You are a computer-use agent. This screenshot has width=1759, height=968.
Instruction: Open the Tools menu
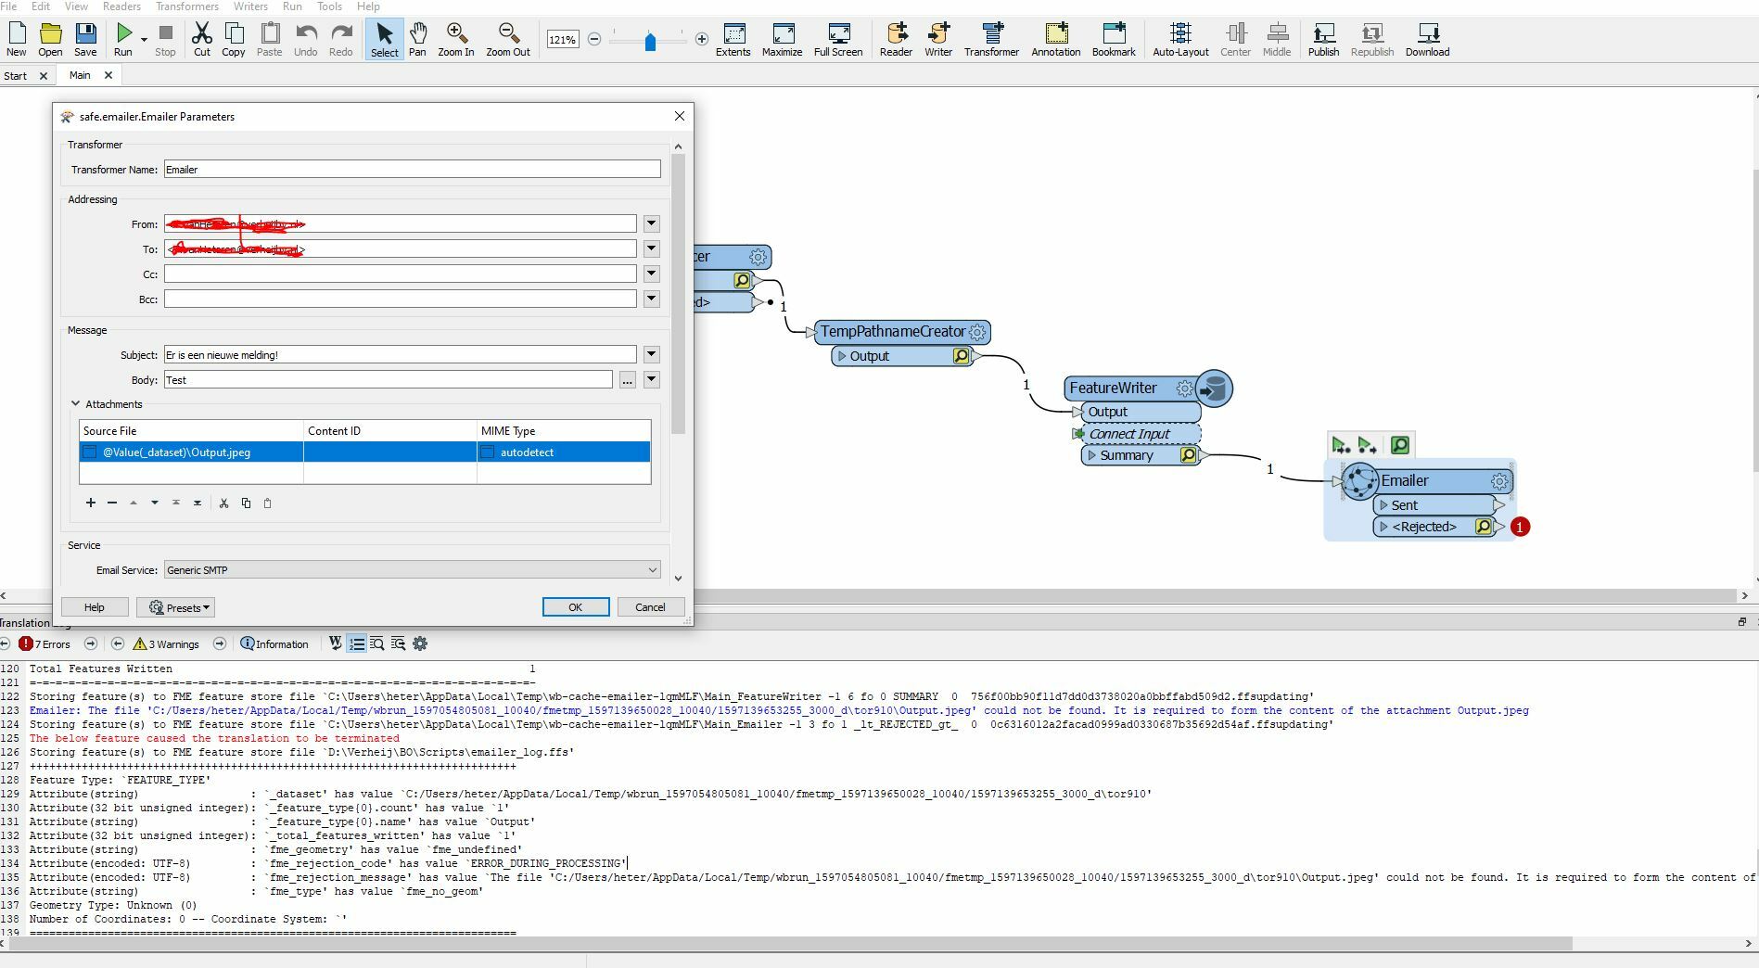tap(329, 6)
